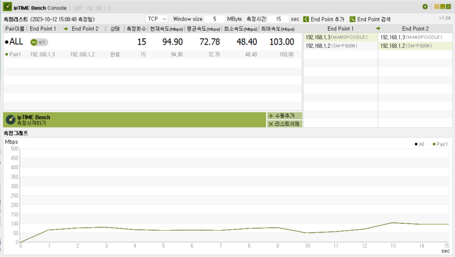Open settings with the gear icon
This screenshot has width=455, height=257.
tap(425, 7)
